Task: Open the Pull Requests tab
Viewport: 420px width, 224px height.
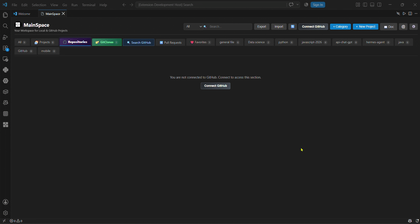Action: click(171, 43)
